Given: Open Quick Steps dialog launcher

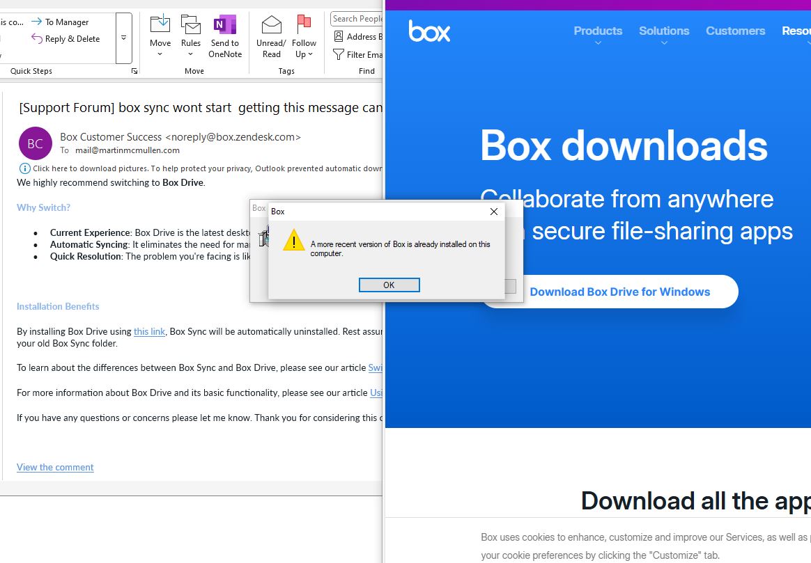Looking at the screenshot, I should (134, 71).
